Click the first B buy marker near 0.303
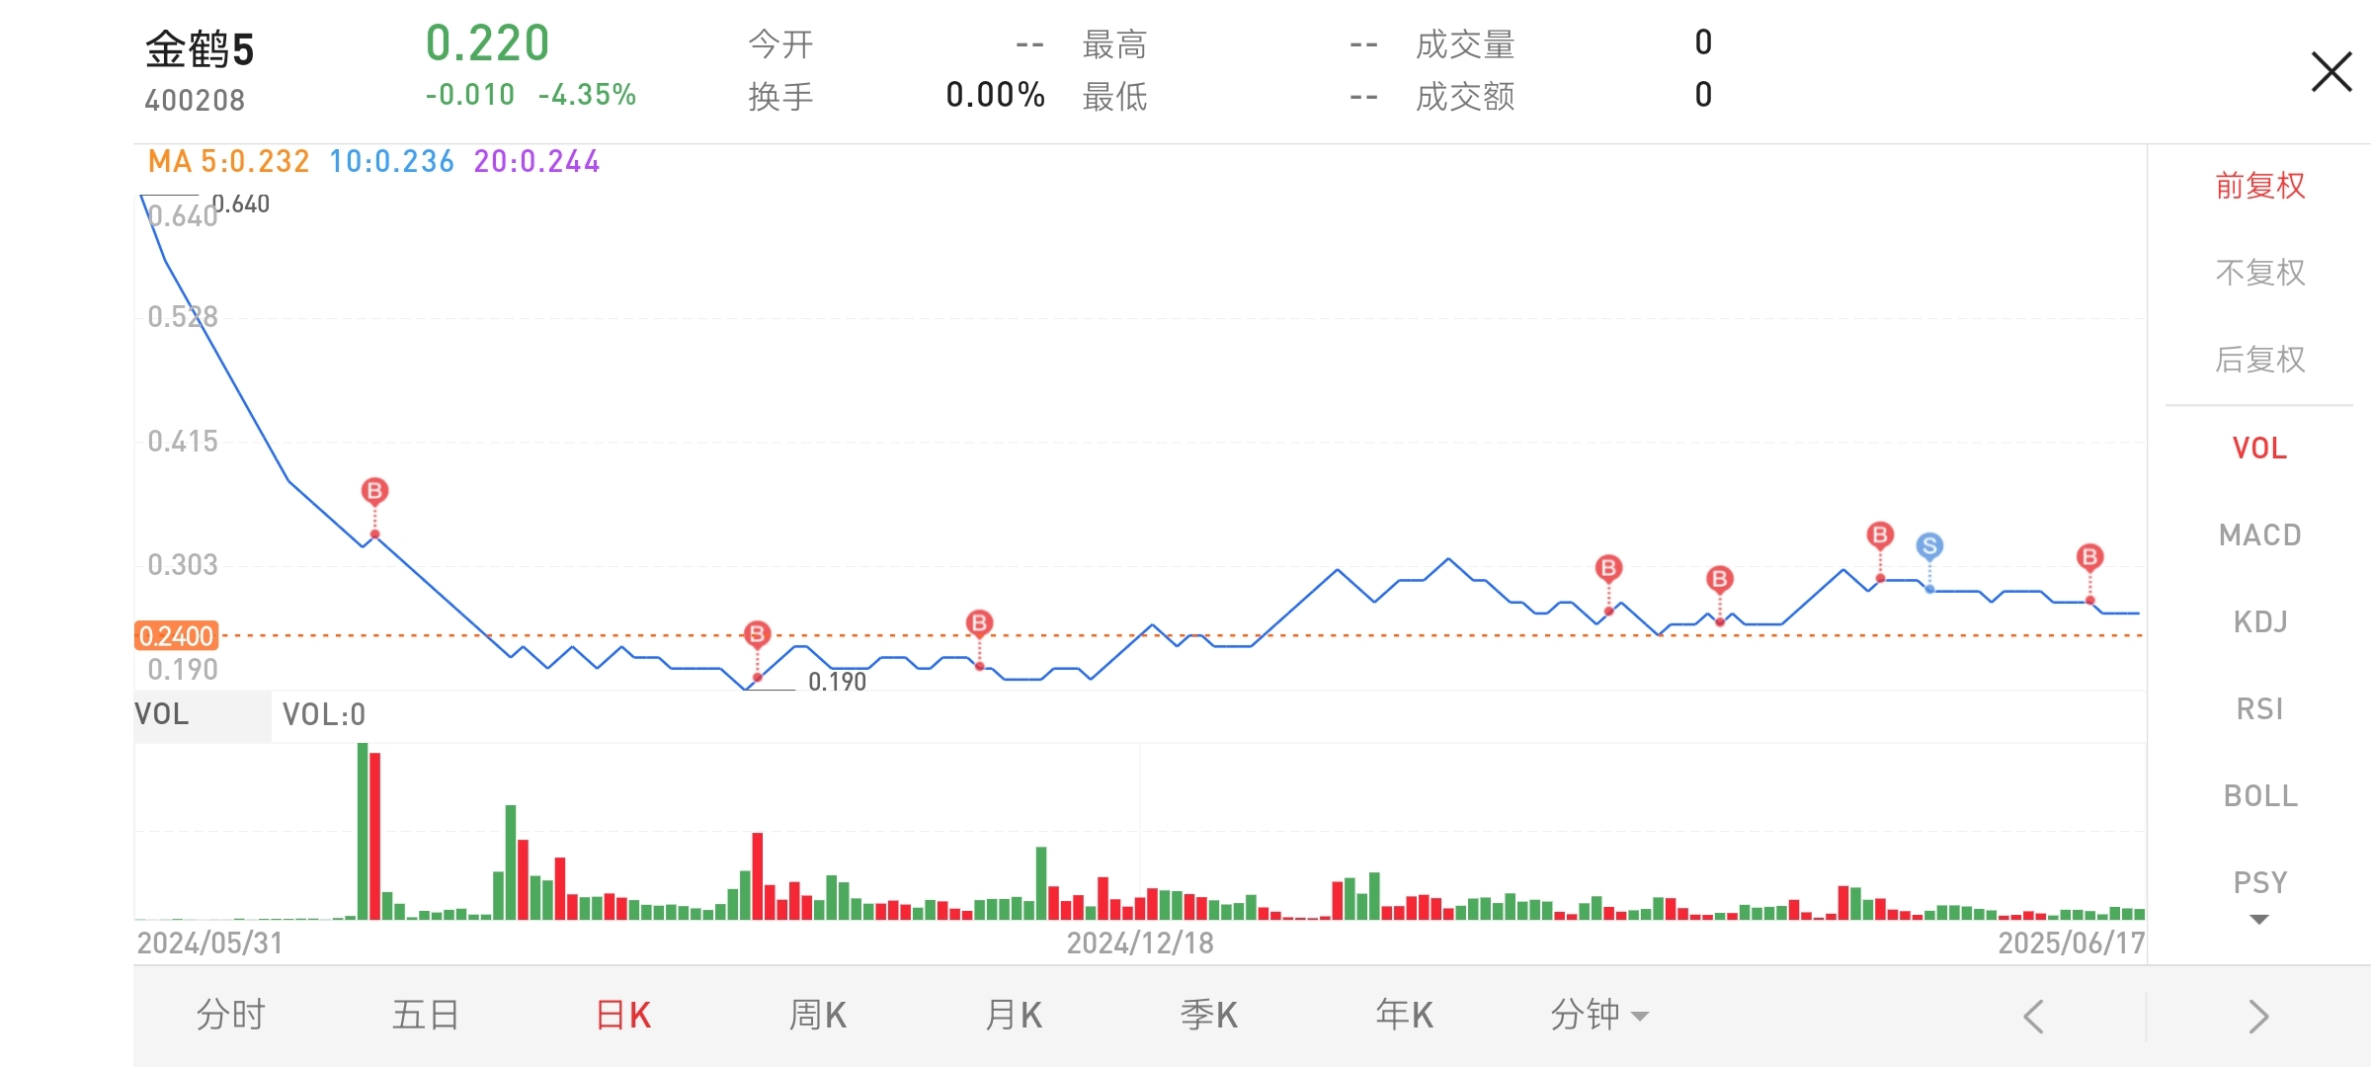The height and width of the screenshot is (1067, 2371). [374, 490]
